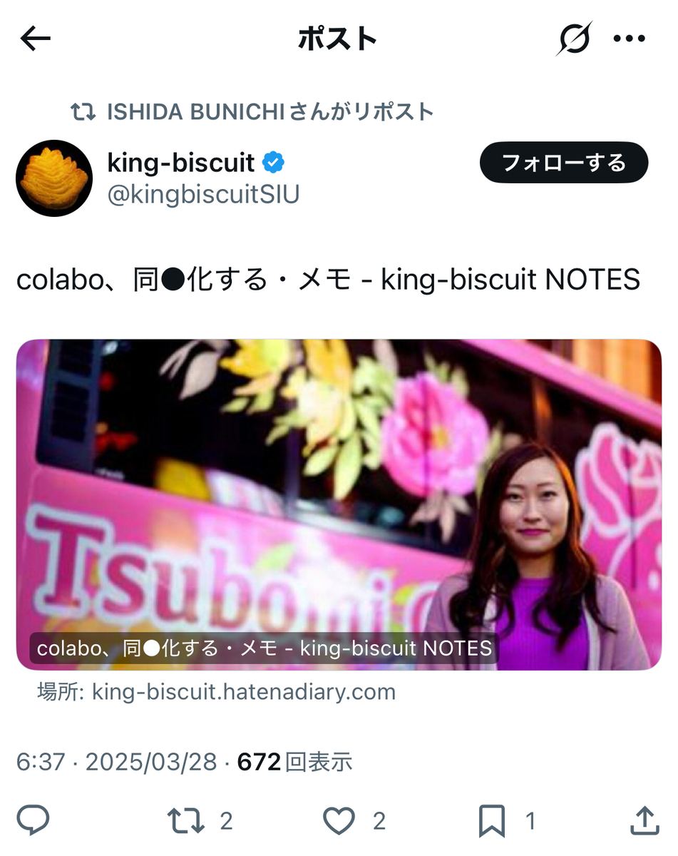Screen dimensions: 678x856
Task: Open king-biscuit's profile avatar
Action: 55,178
